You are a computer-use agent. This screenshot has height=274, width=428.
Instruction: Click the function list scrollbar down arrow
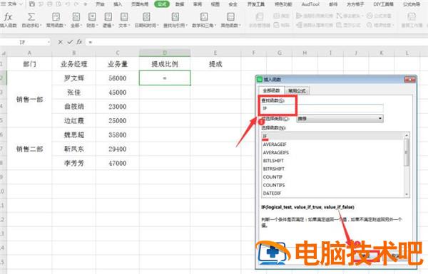point(407,194)
